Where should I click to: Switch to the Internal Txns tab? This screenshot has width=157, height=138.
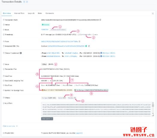(x=19, y=13)
